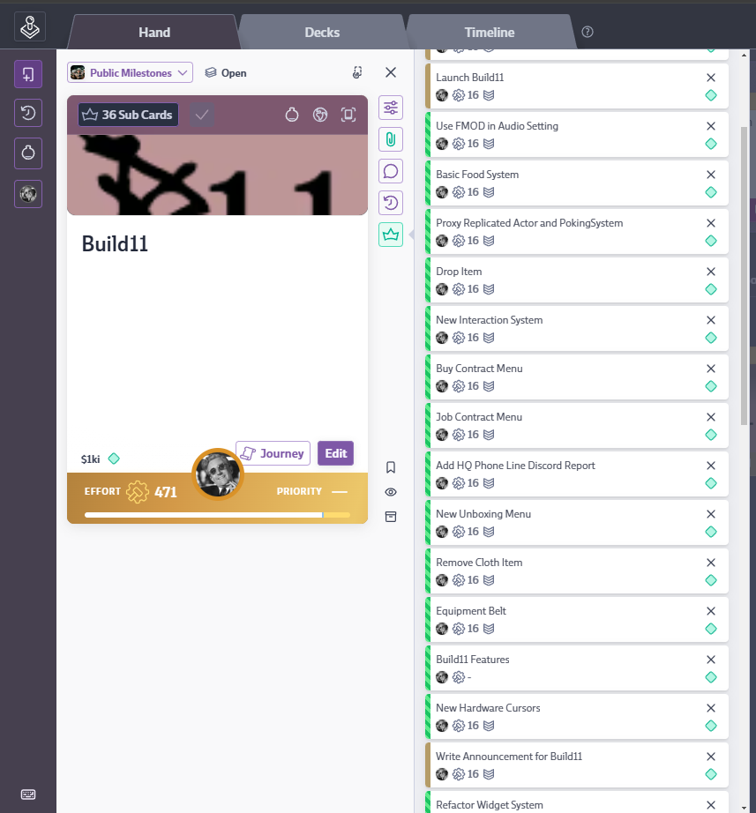Open the comments speech bubble icon
The image size is (756, 813).
391,171
